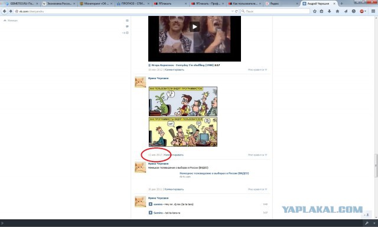Image resolution: width=378 pixels, height=227 pixels.
Task: Like the German TV post via 'Мне нравится'
Action: (258, 189)
